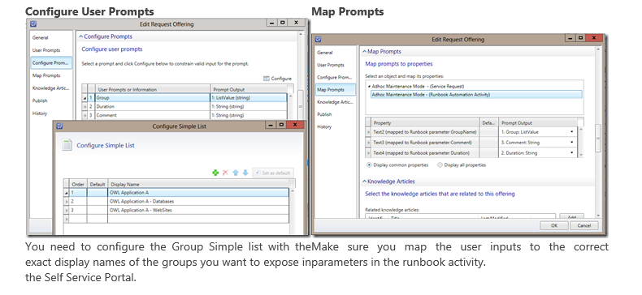Click the Configure Simple List title bar icon
Viewport: 642px width, 295px height.
(x=59, y=126)
